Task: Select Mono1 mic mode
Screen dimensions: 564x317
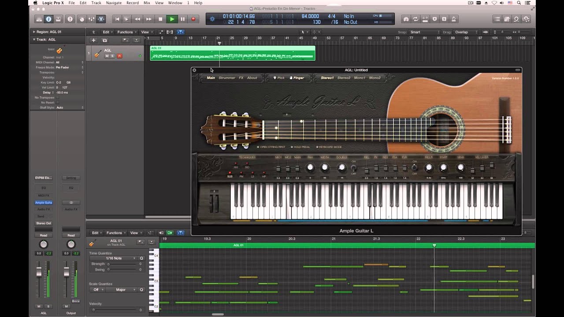Action: [360, 78]
